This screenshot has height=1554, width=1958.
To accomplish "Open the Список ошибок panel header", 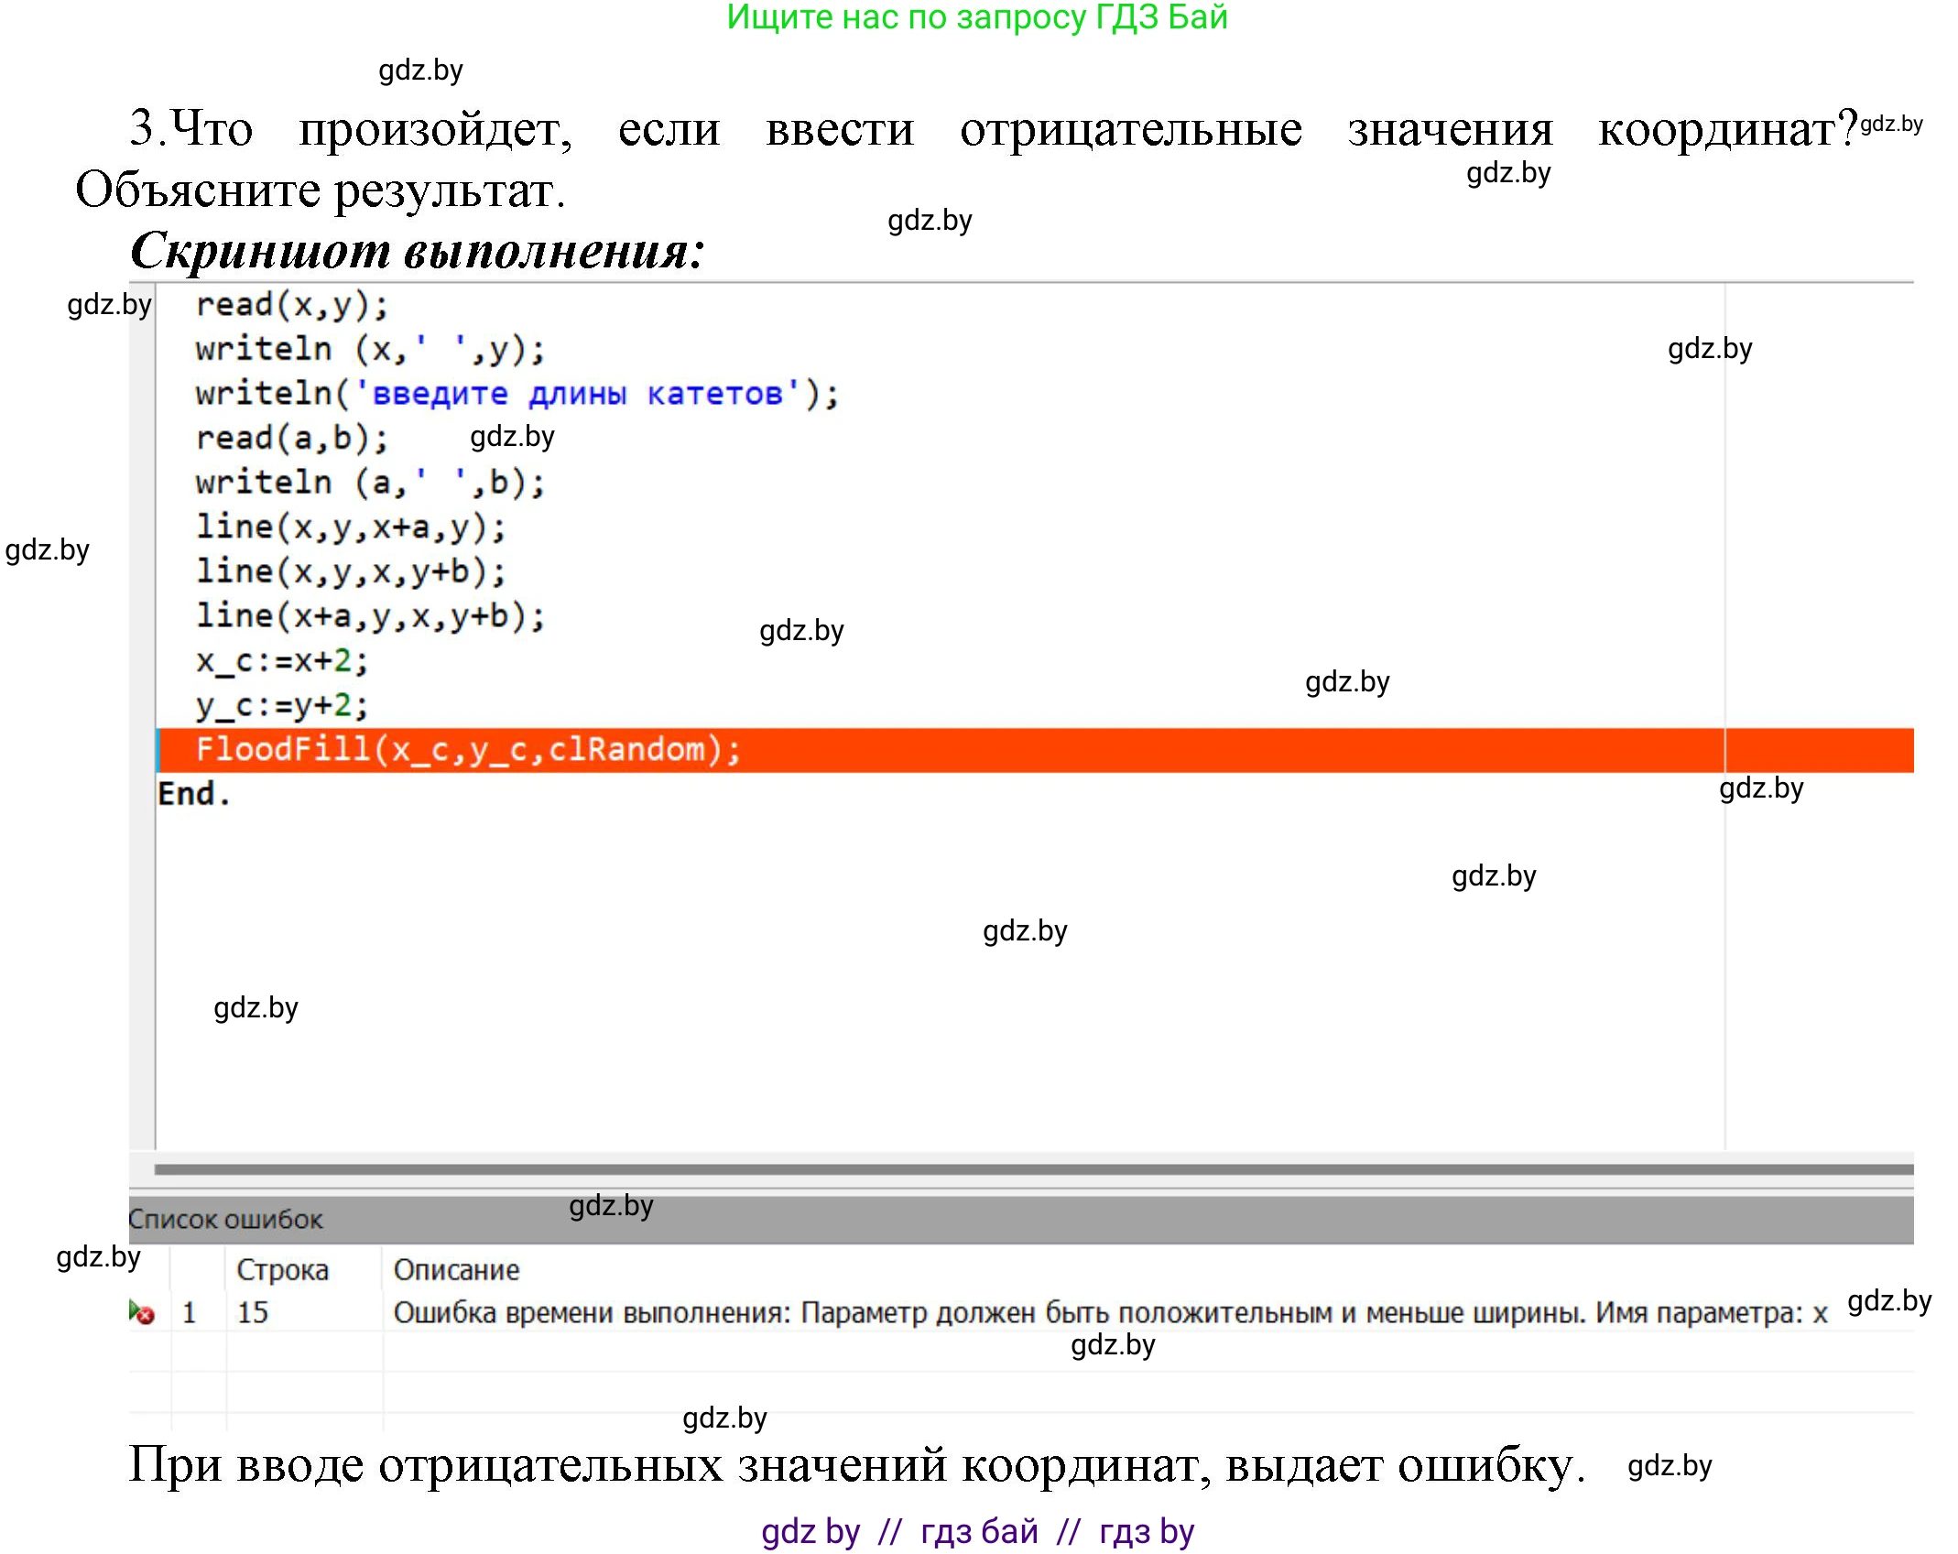I will [224, 1220].
